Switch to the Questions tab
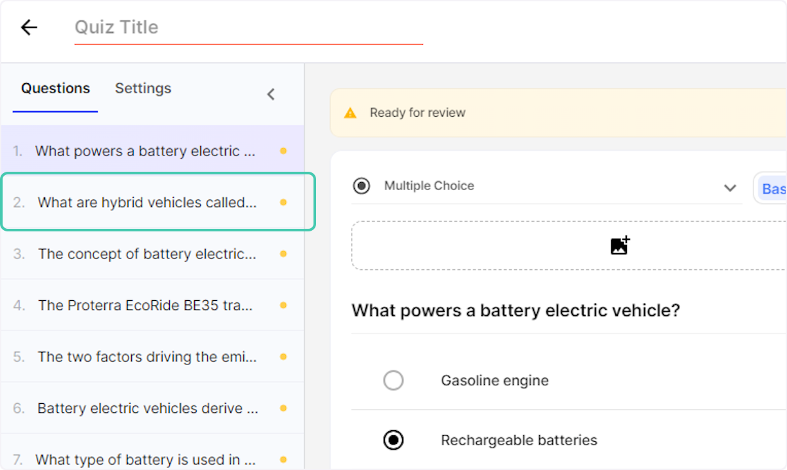Image resolution: width=787 pixels, height=470 pixels. click(56, 88)
